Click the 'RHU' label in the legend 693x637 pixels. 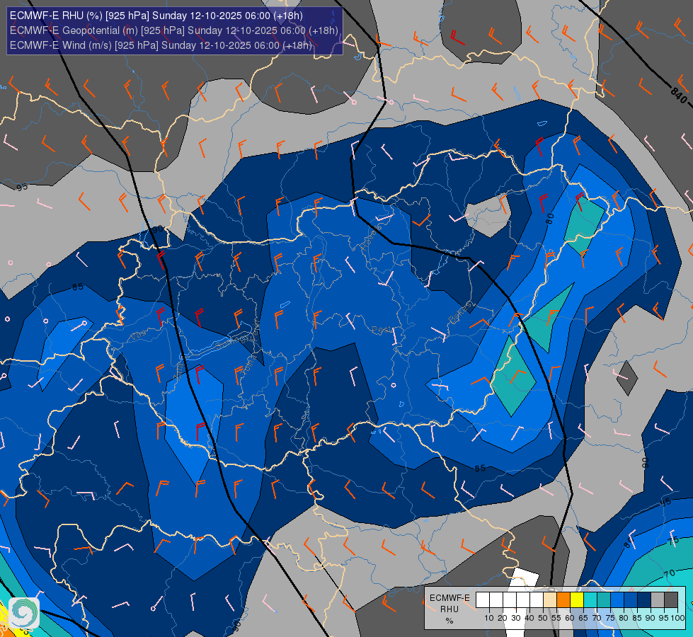click(449, 609)
